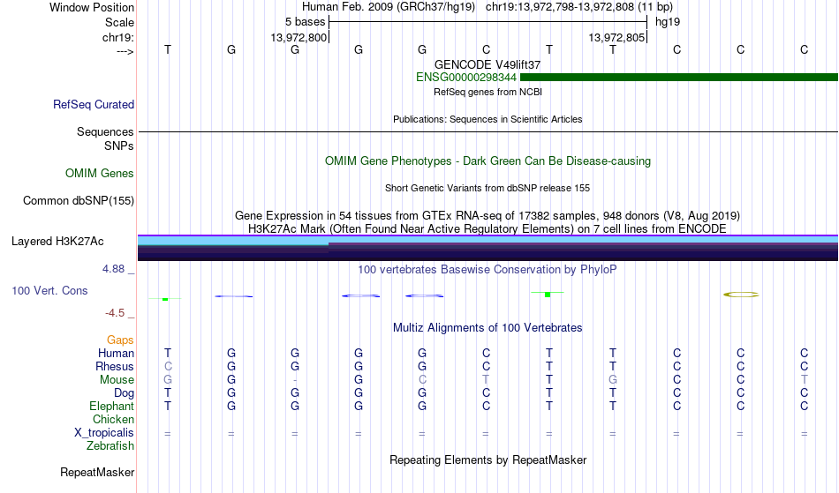Image resolution: width=839 pixels, height=493 pixels.
Task: Click the RefSeq Curated side label
Action: pos(94,105)
